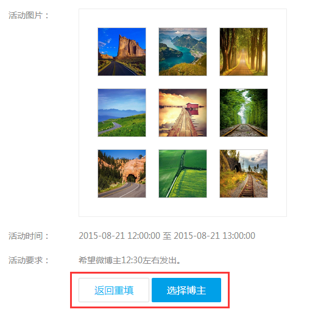Click the rail track near stone tunnel image
The height and width of the screenshot is (312, 318).
tap(244, 174)
